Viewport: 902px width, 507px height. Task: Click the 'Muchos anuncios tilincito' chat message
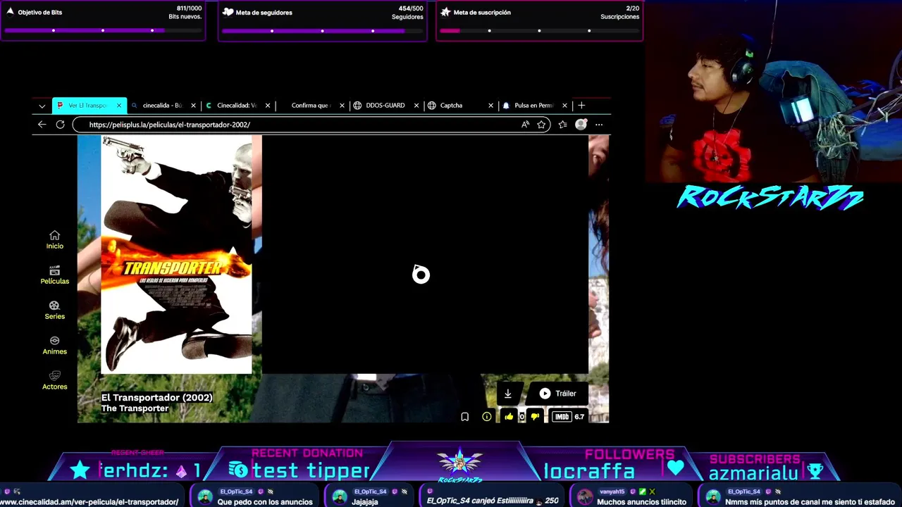click(x=641, y=502)
